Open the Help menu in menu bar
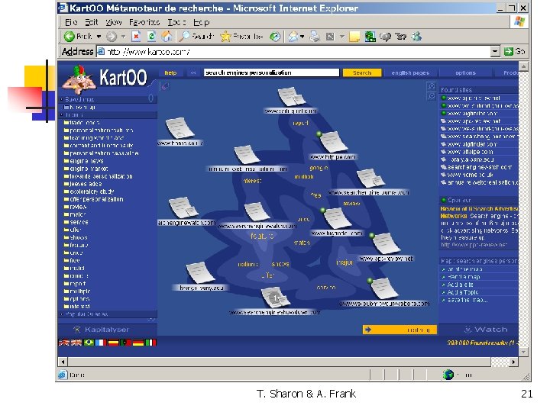This screenshot has height=412, width=550. click(x=202, y=22)
